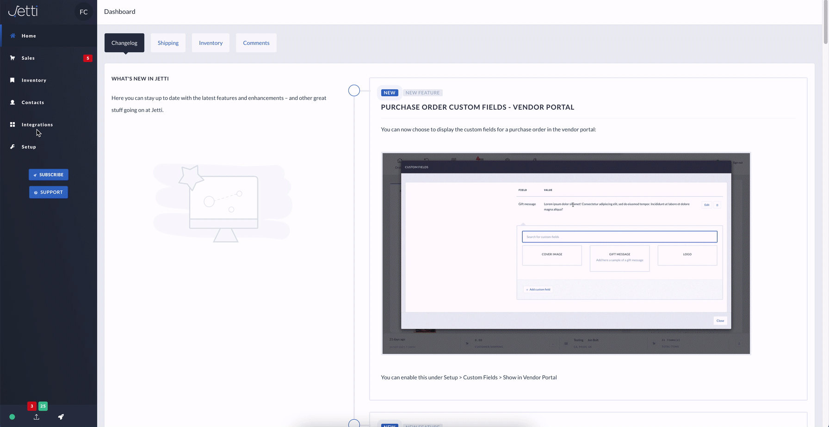Click the rocket icon in bottom bar

point(61,417)
